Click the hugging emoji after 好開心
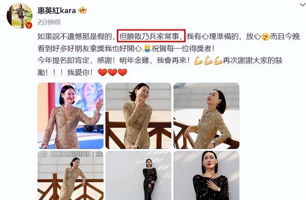Image resolution: width=306 pixels, height=200 pixels. [x=147, y=49]
